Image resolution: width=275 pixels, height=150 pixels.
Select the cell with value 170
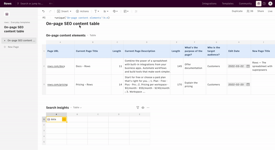pyautogui.click(x=177, y=85)
